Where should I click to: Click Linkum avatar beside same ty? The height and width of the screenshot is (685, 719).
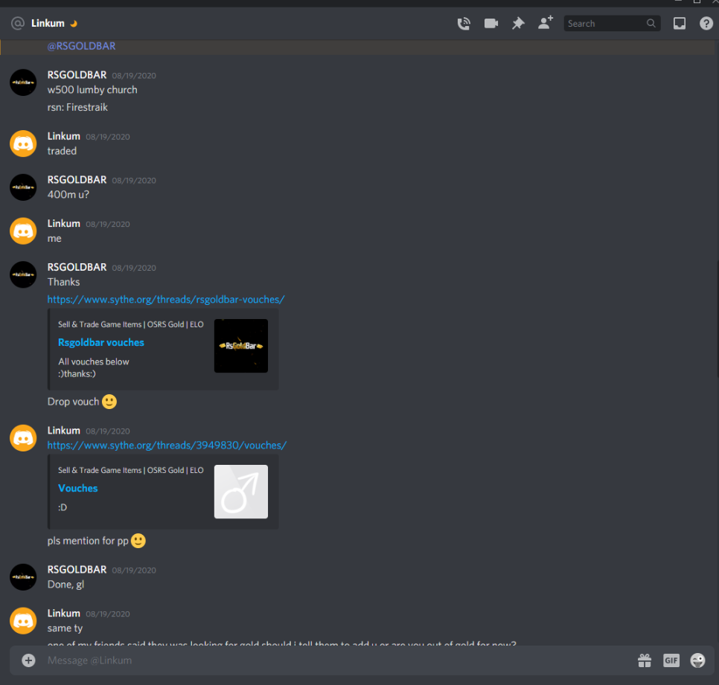23,620
